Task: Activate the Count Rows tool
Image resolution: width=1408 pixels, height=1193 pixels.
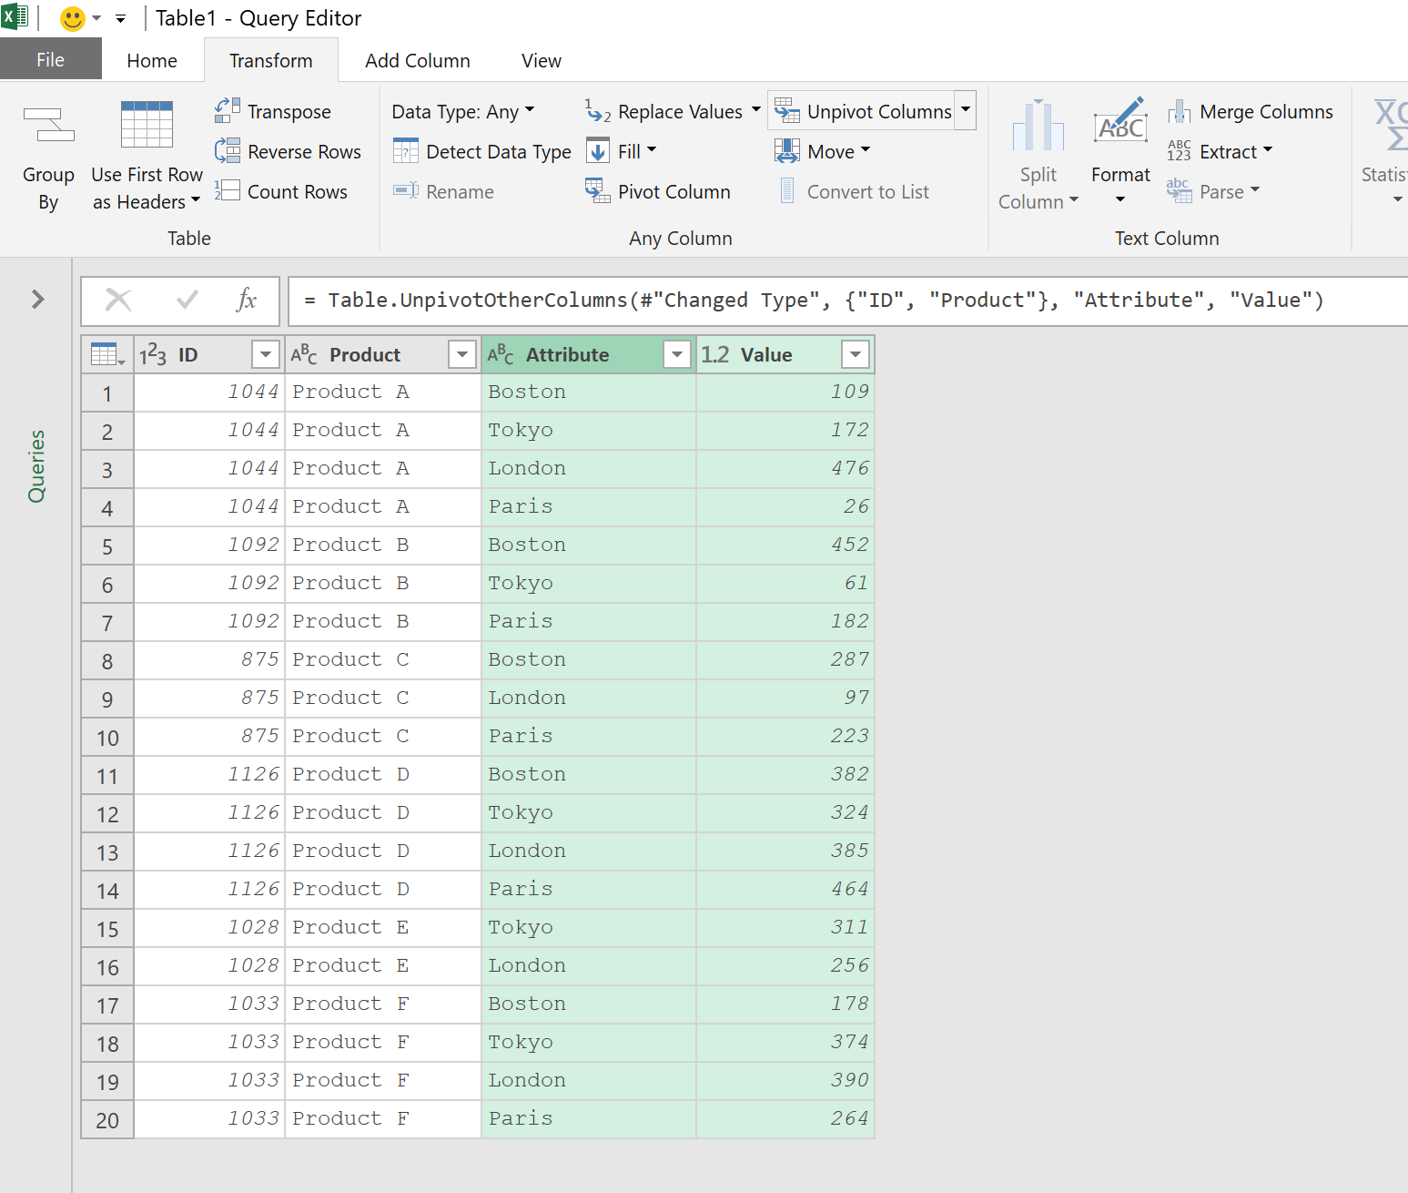Action: click(x=283, y=191)
